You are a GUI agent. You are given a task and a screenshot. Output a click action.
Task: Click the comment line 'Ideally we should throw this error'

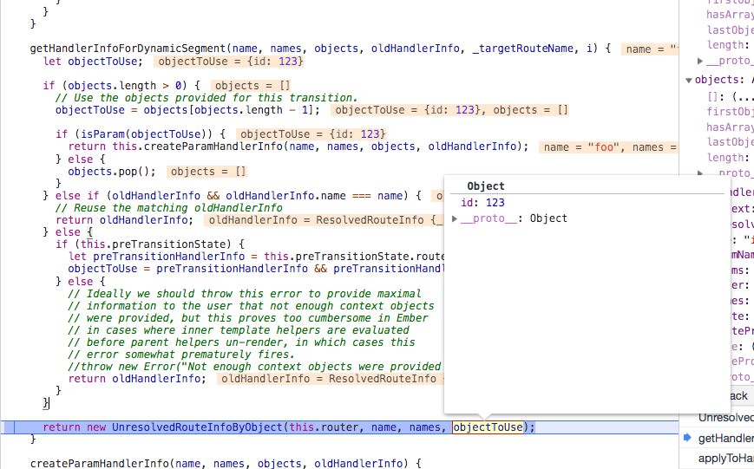coord(245,294)
